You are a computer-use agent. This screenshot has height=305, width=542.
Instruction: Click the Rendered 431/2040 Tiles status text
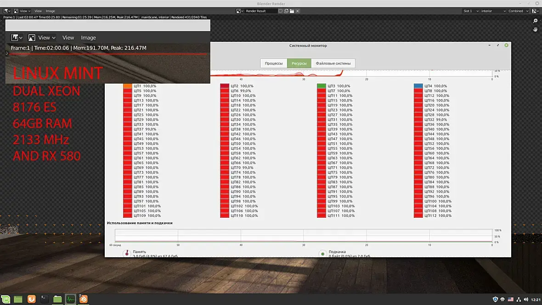(189, 17)
